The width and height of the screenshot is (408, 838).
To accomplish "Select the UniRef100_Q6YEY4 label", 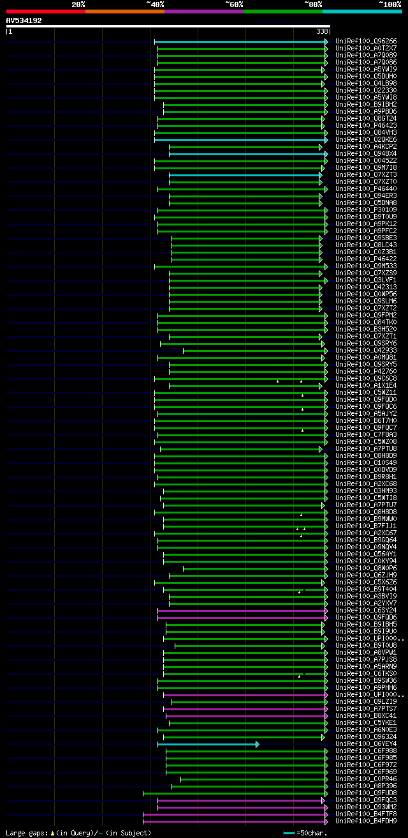I will click(366, 744).
